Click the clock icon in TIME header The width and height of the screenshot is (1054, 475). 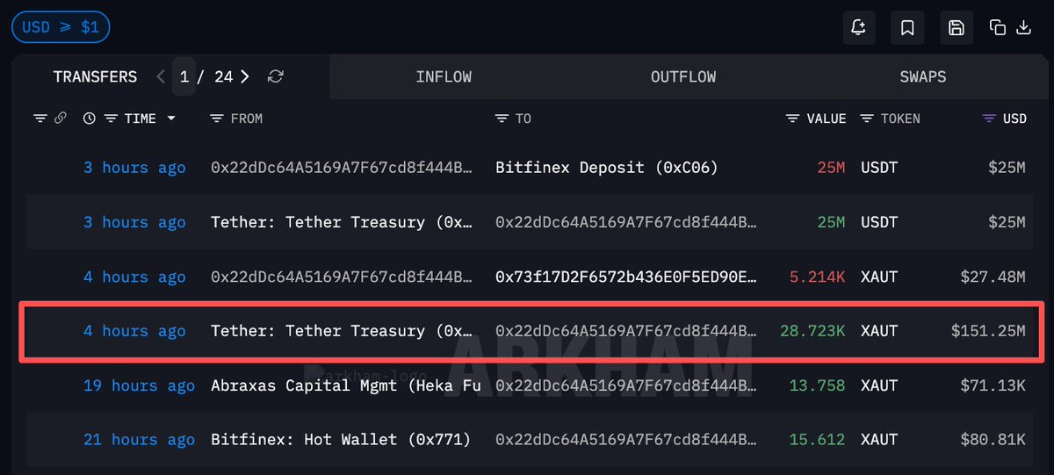90,119
